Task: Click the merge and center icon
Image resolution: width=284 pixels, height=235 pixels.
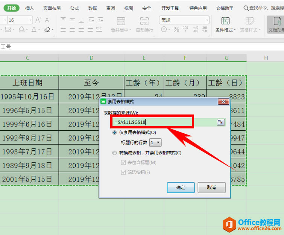Action: 121,21
